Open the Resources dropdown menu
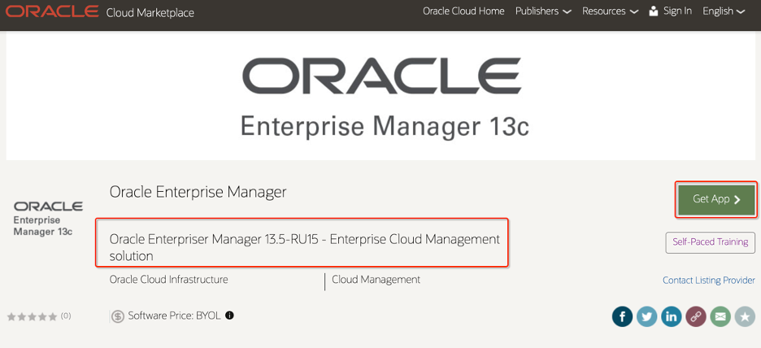 610,11
